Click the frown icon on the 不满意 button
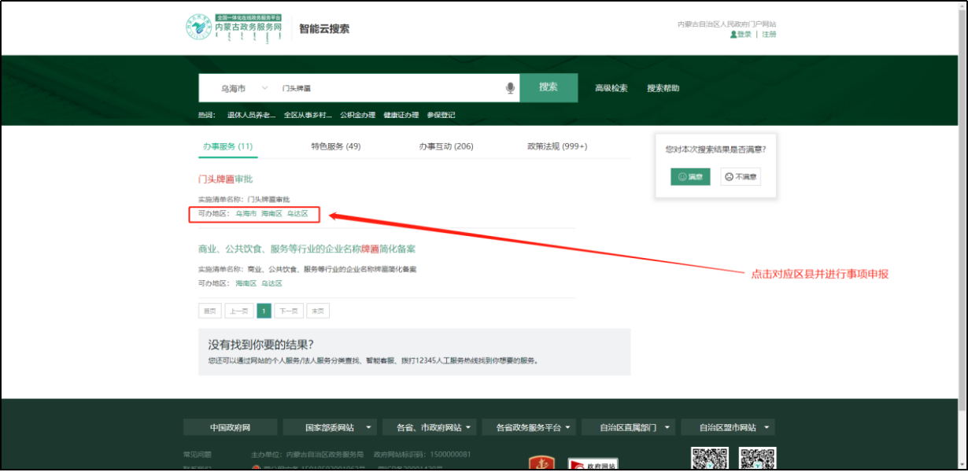The width and height of the screenshot is (968, 472). click(728, 176)
